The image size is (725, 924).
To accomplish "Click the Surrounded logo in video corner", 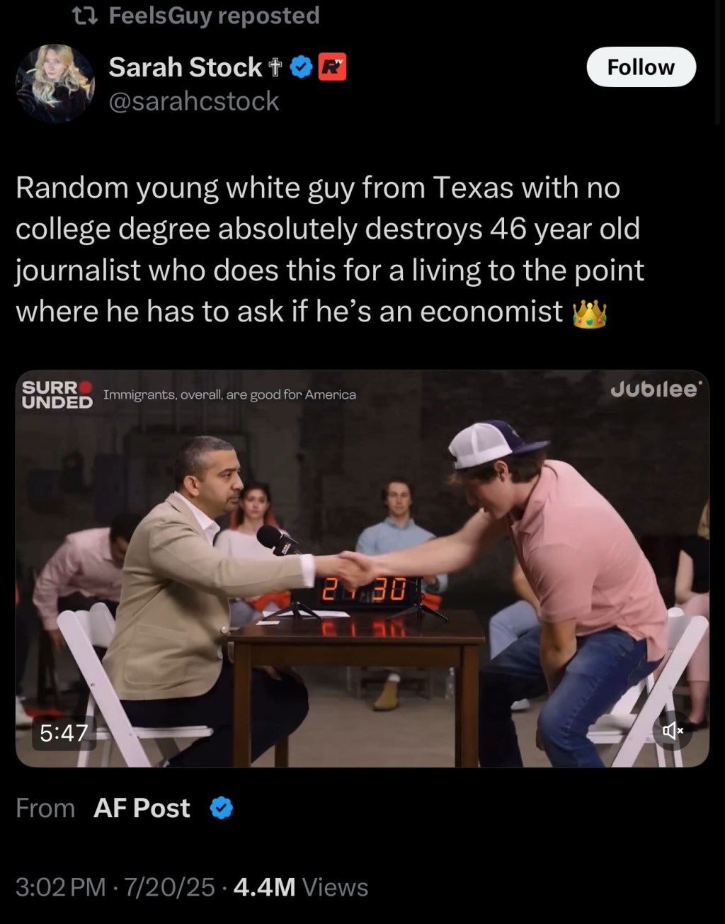I will click(57, 394).
